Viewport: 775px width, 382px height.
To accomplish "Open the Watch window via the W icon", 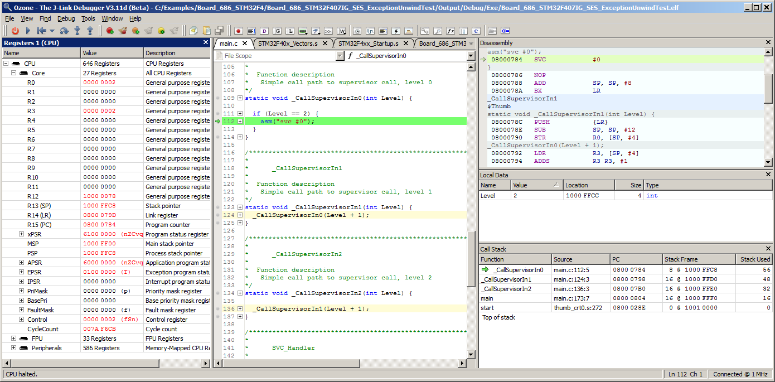I will tap(342, 31).
